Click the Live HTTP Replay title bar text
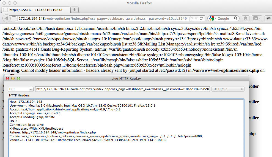This screenshot has height=157, width=272. pos(126,78)
